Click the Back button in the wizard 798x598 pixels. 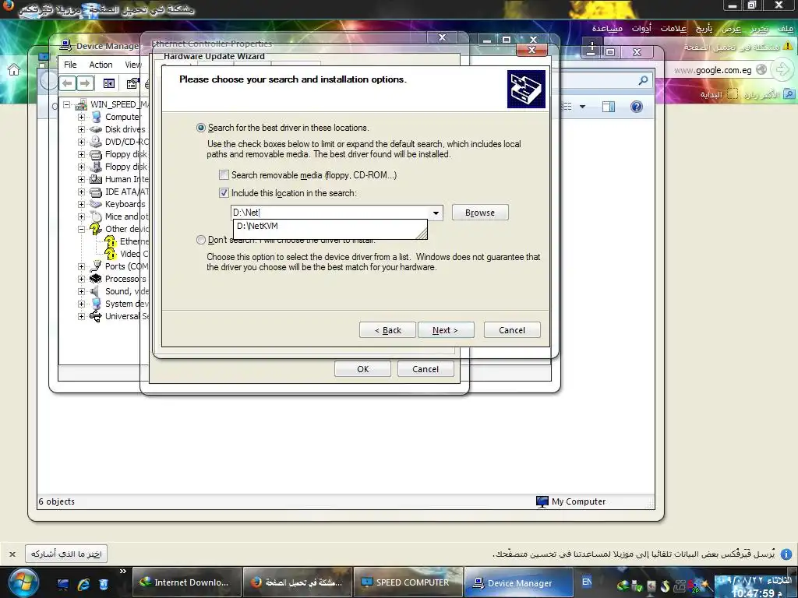[388, 330]
